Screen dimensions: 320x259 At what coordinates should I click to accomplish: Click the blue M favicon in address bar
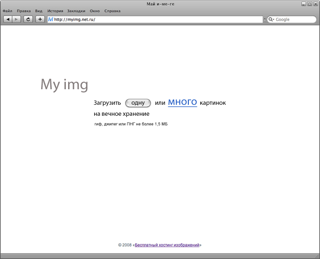[x=50, y=19]
